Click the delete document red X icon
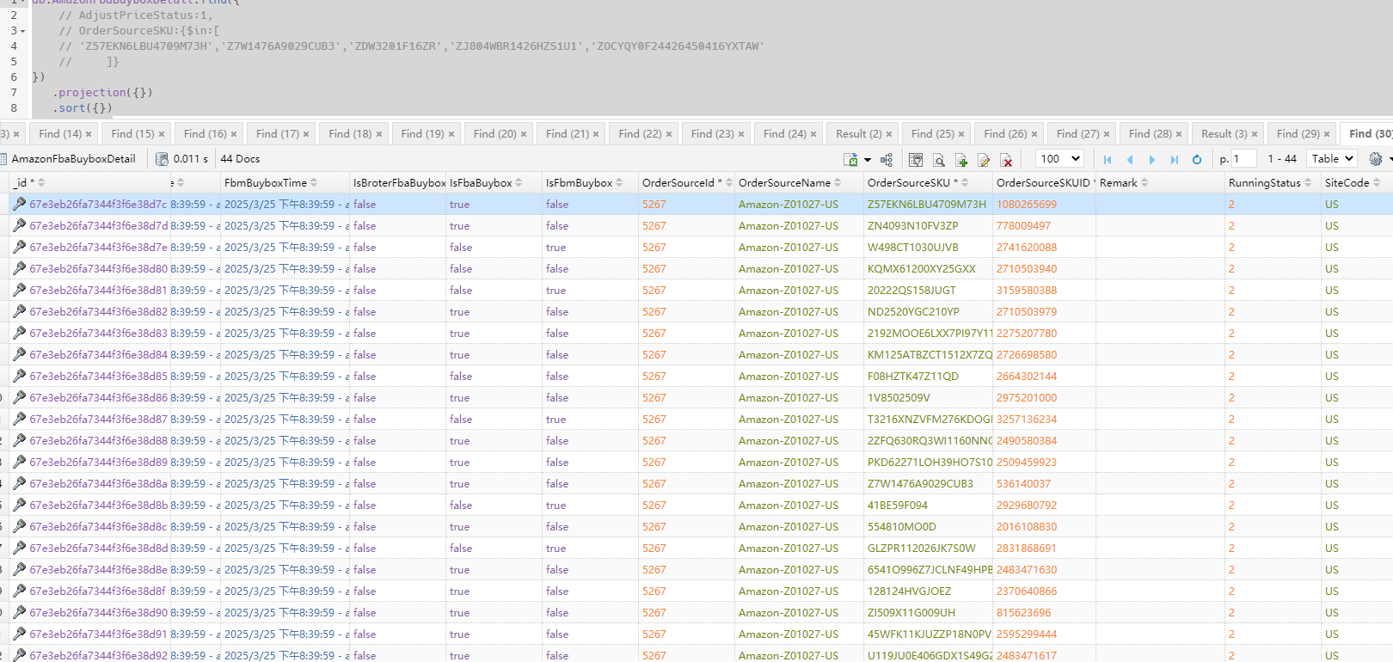1393x662 pixels. click(1006, 159)
